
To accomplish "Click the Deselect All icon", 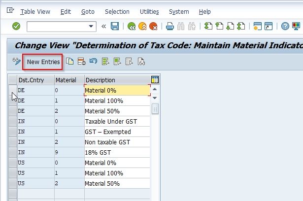I will (129, 62).
